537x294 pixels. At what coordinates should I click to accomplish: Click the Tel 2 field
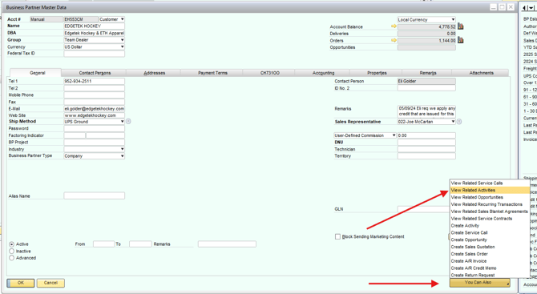[95, 88]
